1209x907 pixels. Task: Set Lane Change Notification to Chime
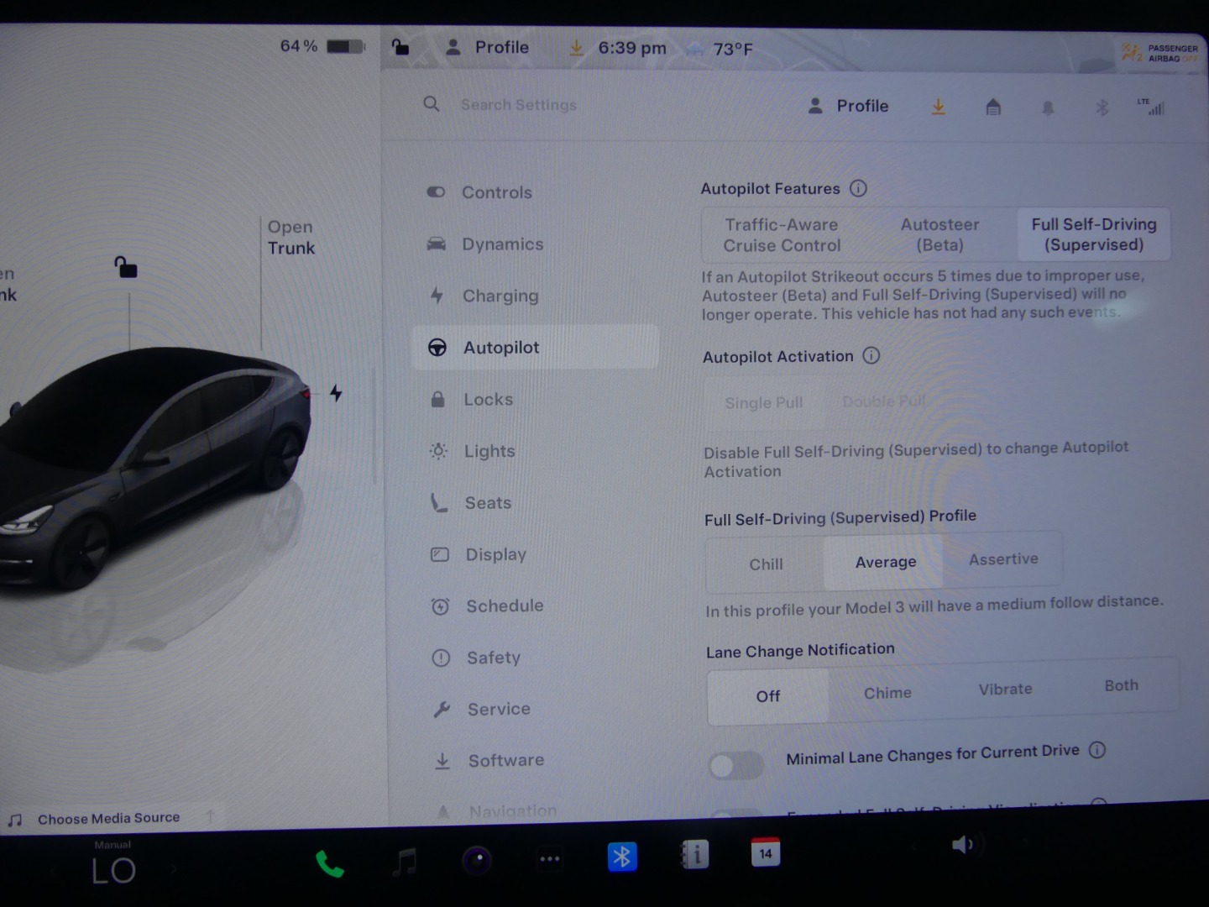coord(887,693)
